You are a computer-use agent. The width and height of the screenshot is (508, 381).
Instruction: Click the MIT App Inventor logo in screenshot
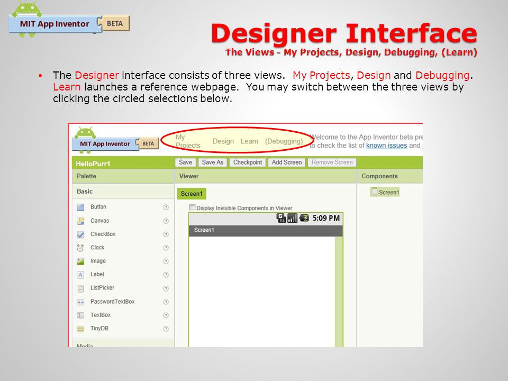tap(116, 140)
